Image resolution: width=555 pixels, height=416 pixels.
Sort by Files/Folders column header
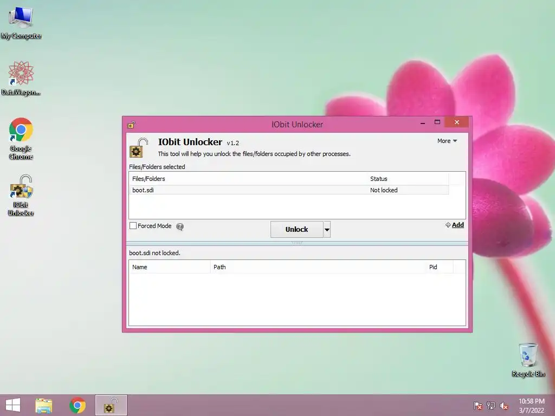[x=248, y=179]
